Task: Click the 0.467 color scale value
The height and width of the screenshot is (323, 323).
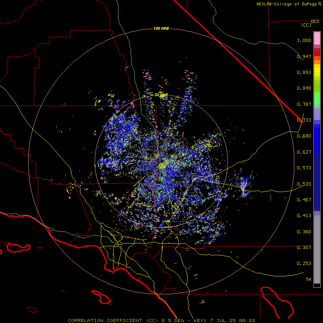Action: pos(304,200)
